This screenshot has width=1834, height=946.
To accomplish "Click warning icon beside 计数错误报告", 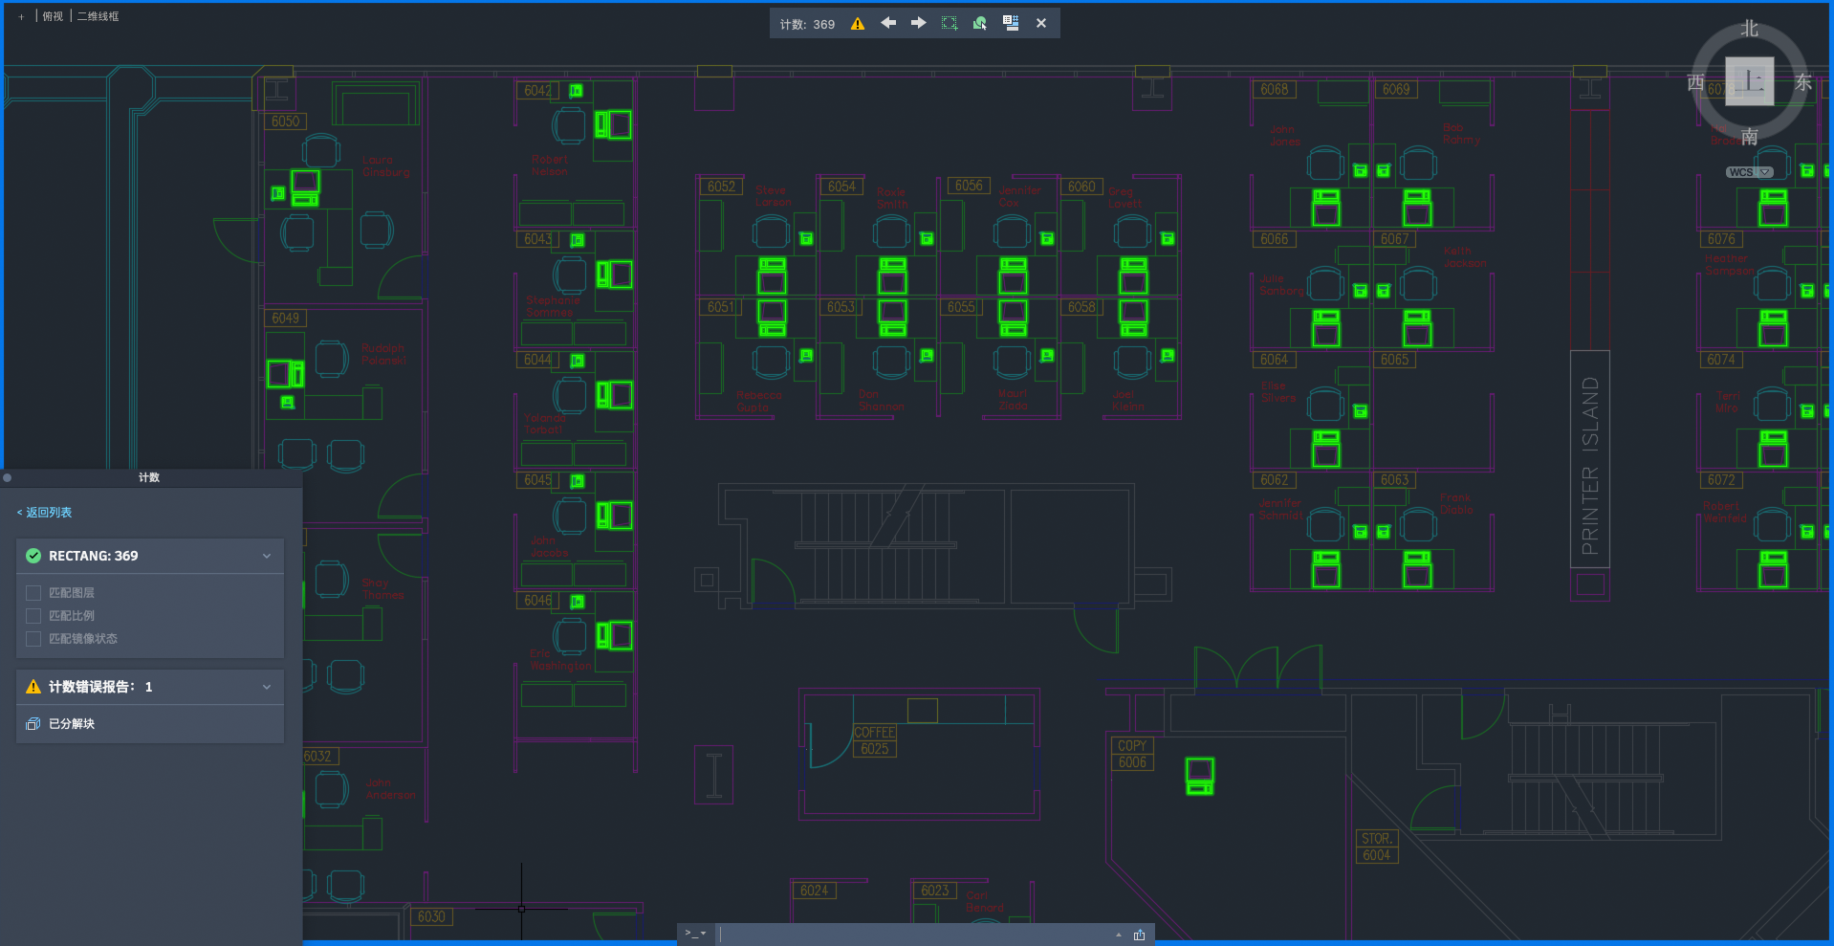I will click(x=33, y=687).
